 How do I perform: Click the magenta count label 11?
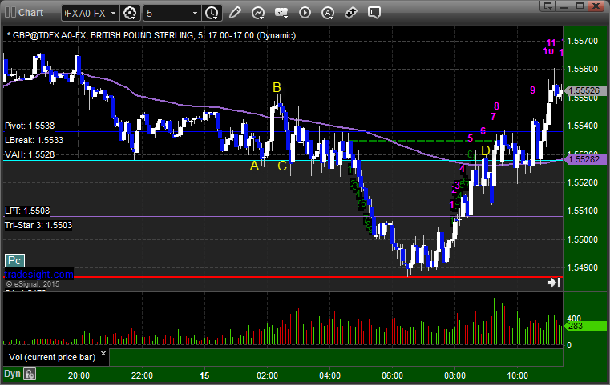tap(551, 43)
